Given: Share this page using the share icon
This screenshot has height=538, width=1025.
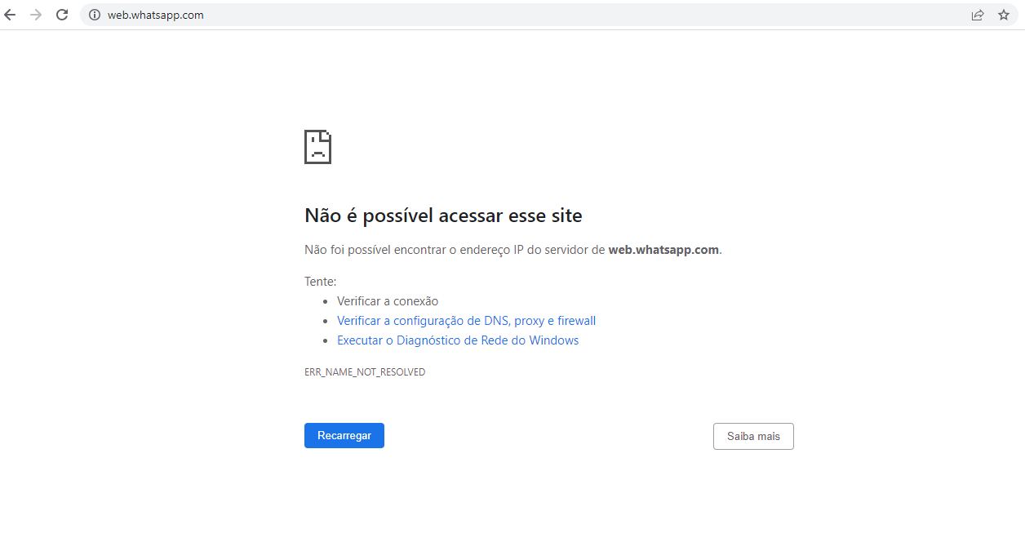Looking at the screenshot, I should pyautogui.click(x=978, y=15).
